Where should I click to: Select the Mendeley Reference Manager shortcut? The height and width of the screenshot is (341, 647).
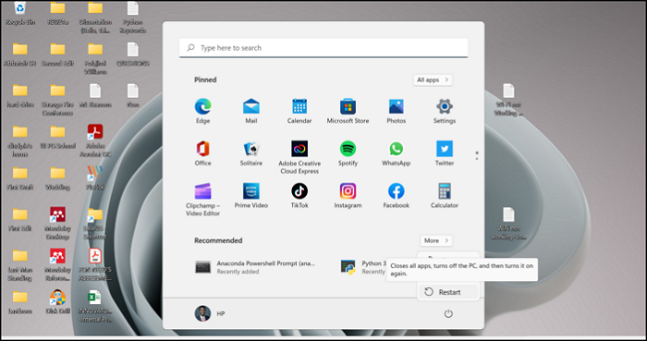pyautogui.click(x=57, y=264)
